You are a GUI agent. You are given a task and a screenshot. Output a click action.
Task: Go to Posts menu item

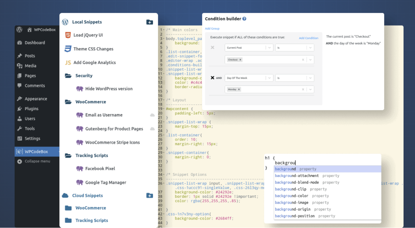tap(30, 56)
